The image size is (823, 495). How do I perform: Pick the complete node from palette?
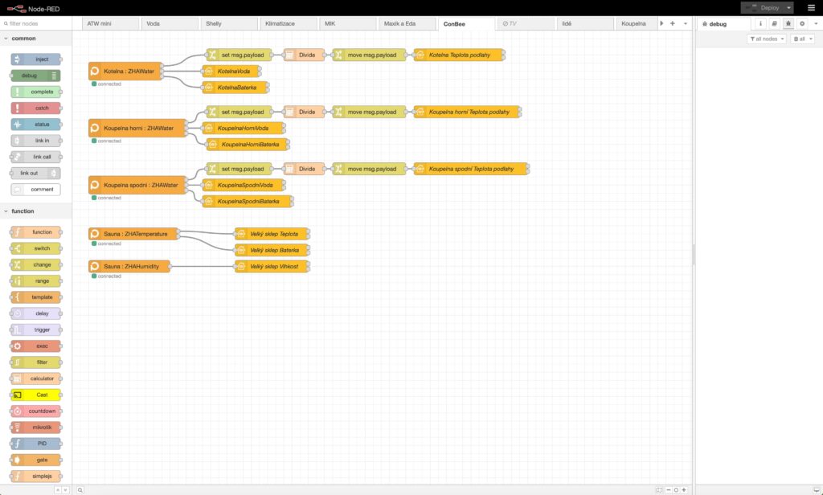pyautogui.click(x=35, y=92)
